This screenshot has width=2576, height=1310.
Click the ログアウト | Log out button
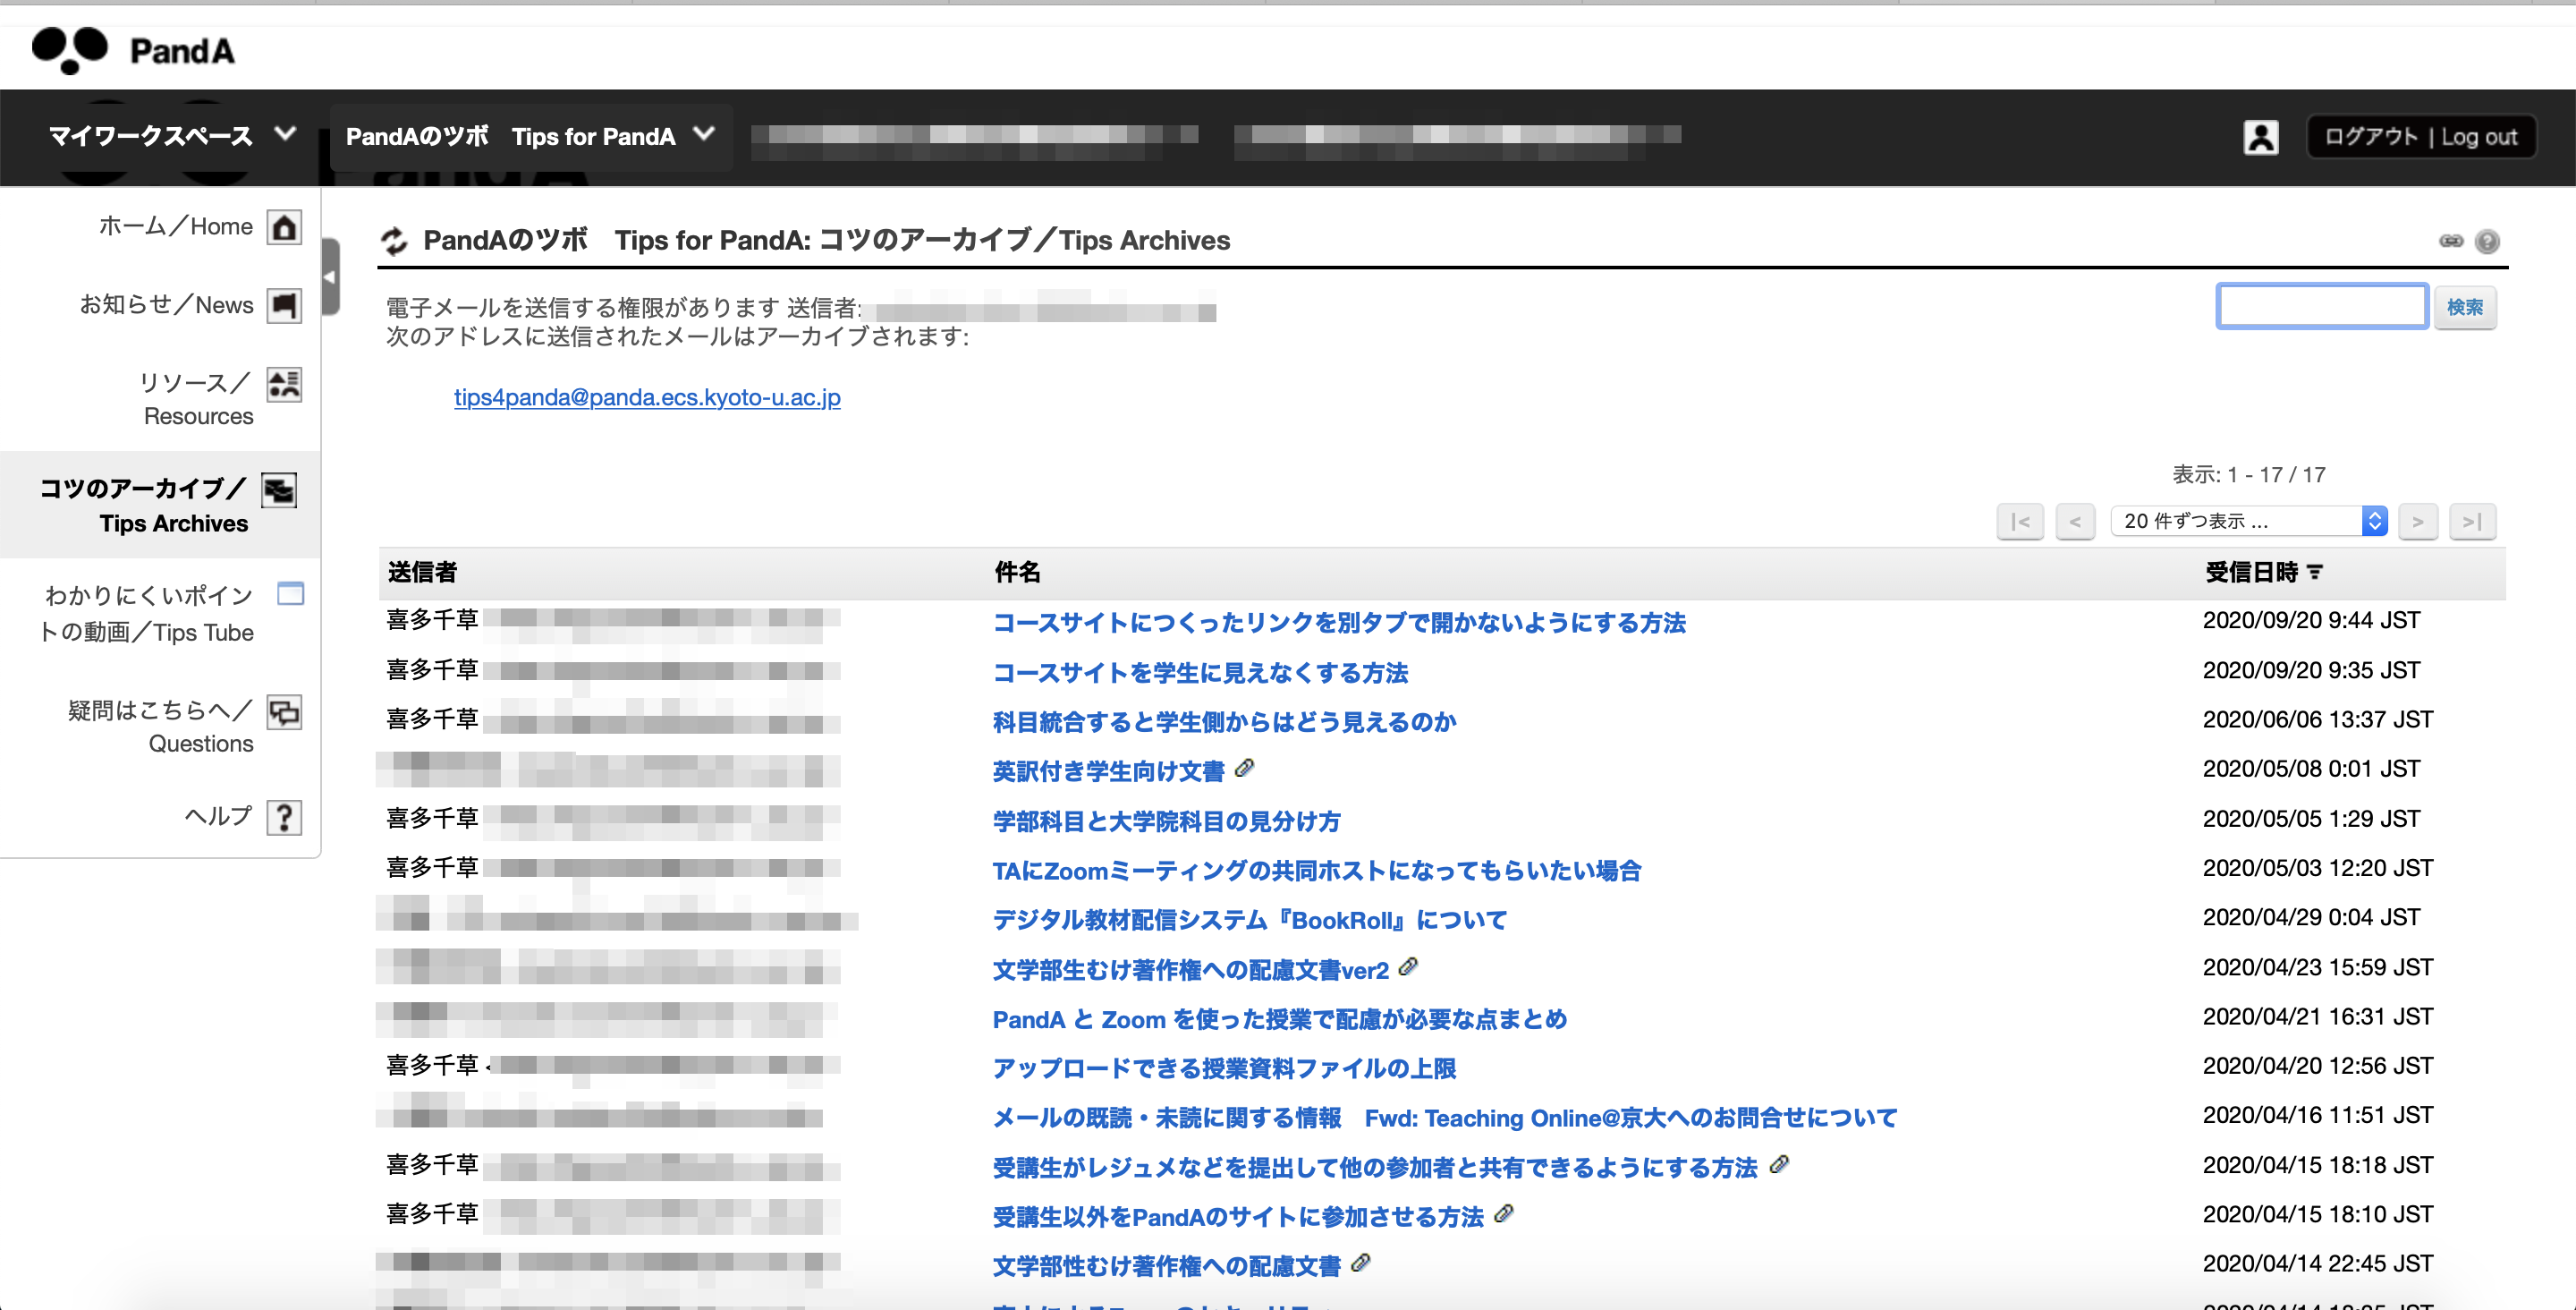2420,137
